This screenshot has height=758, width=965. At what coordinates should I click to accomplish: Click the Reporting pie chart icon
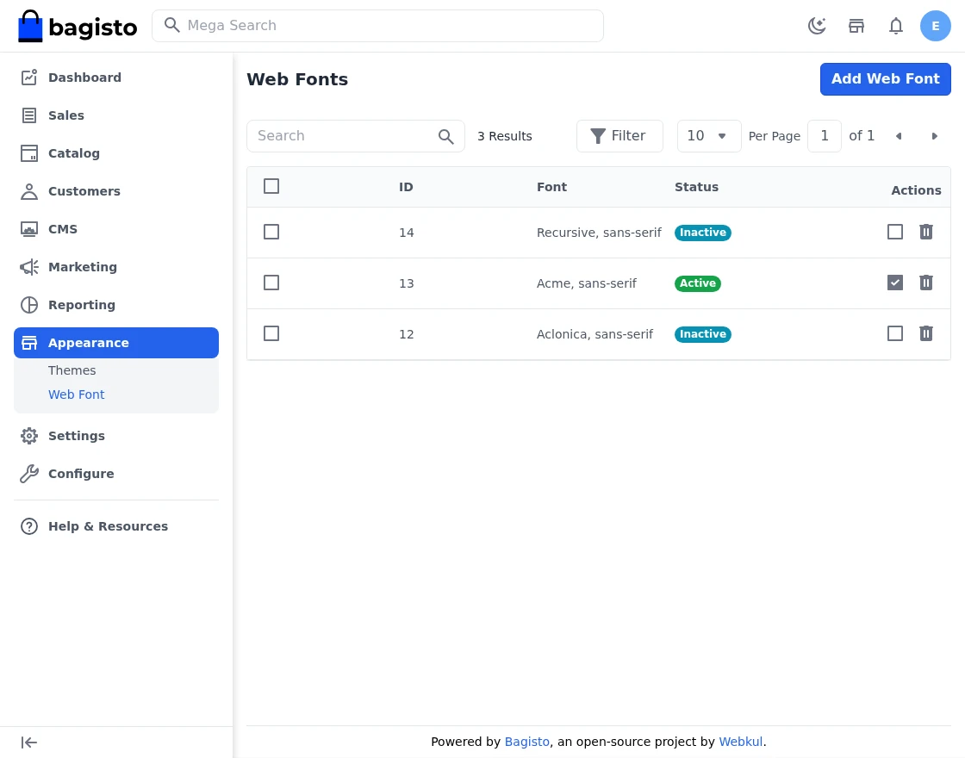tap(29, 305)
